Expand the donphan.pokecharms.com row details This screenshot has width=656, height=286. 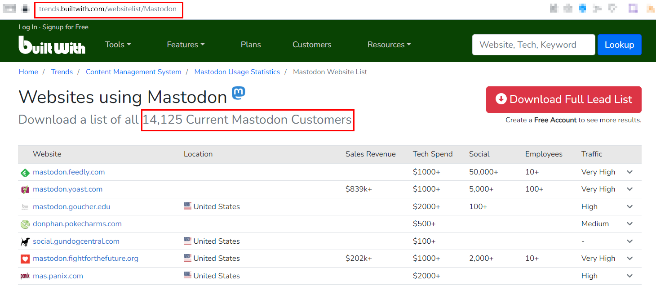click(629, 224)
